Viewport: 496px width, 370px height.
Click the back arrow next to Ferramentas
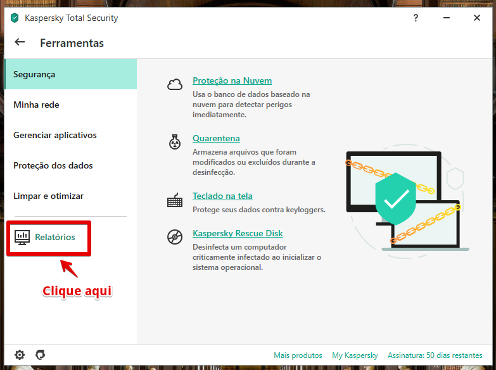(x=20, y=42)
